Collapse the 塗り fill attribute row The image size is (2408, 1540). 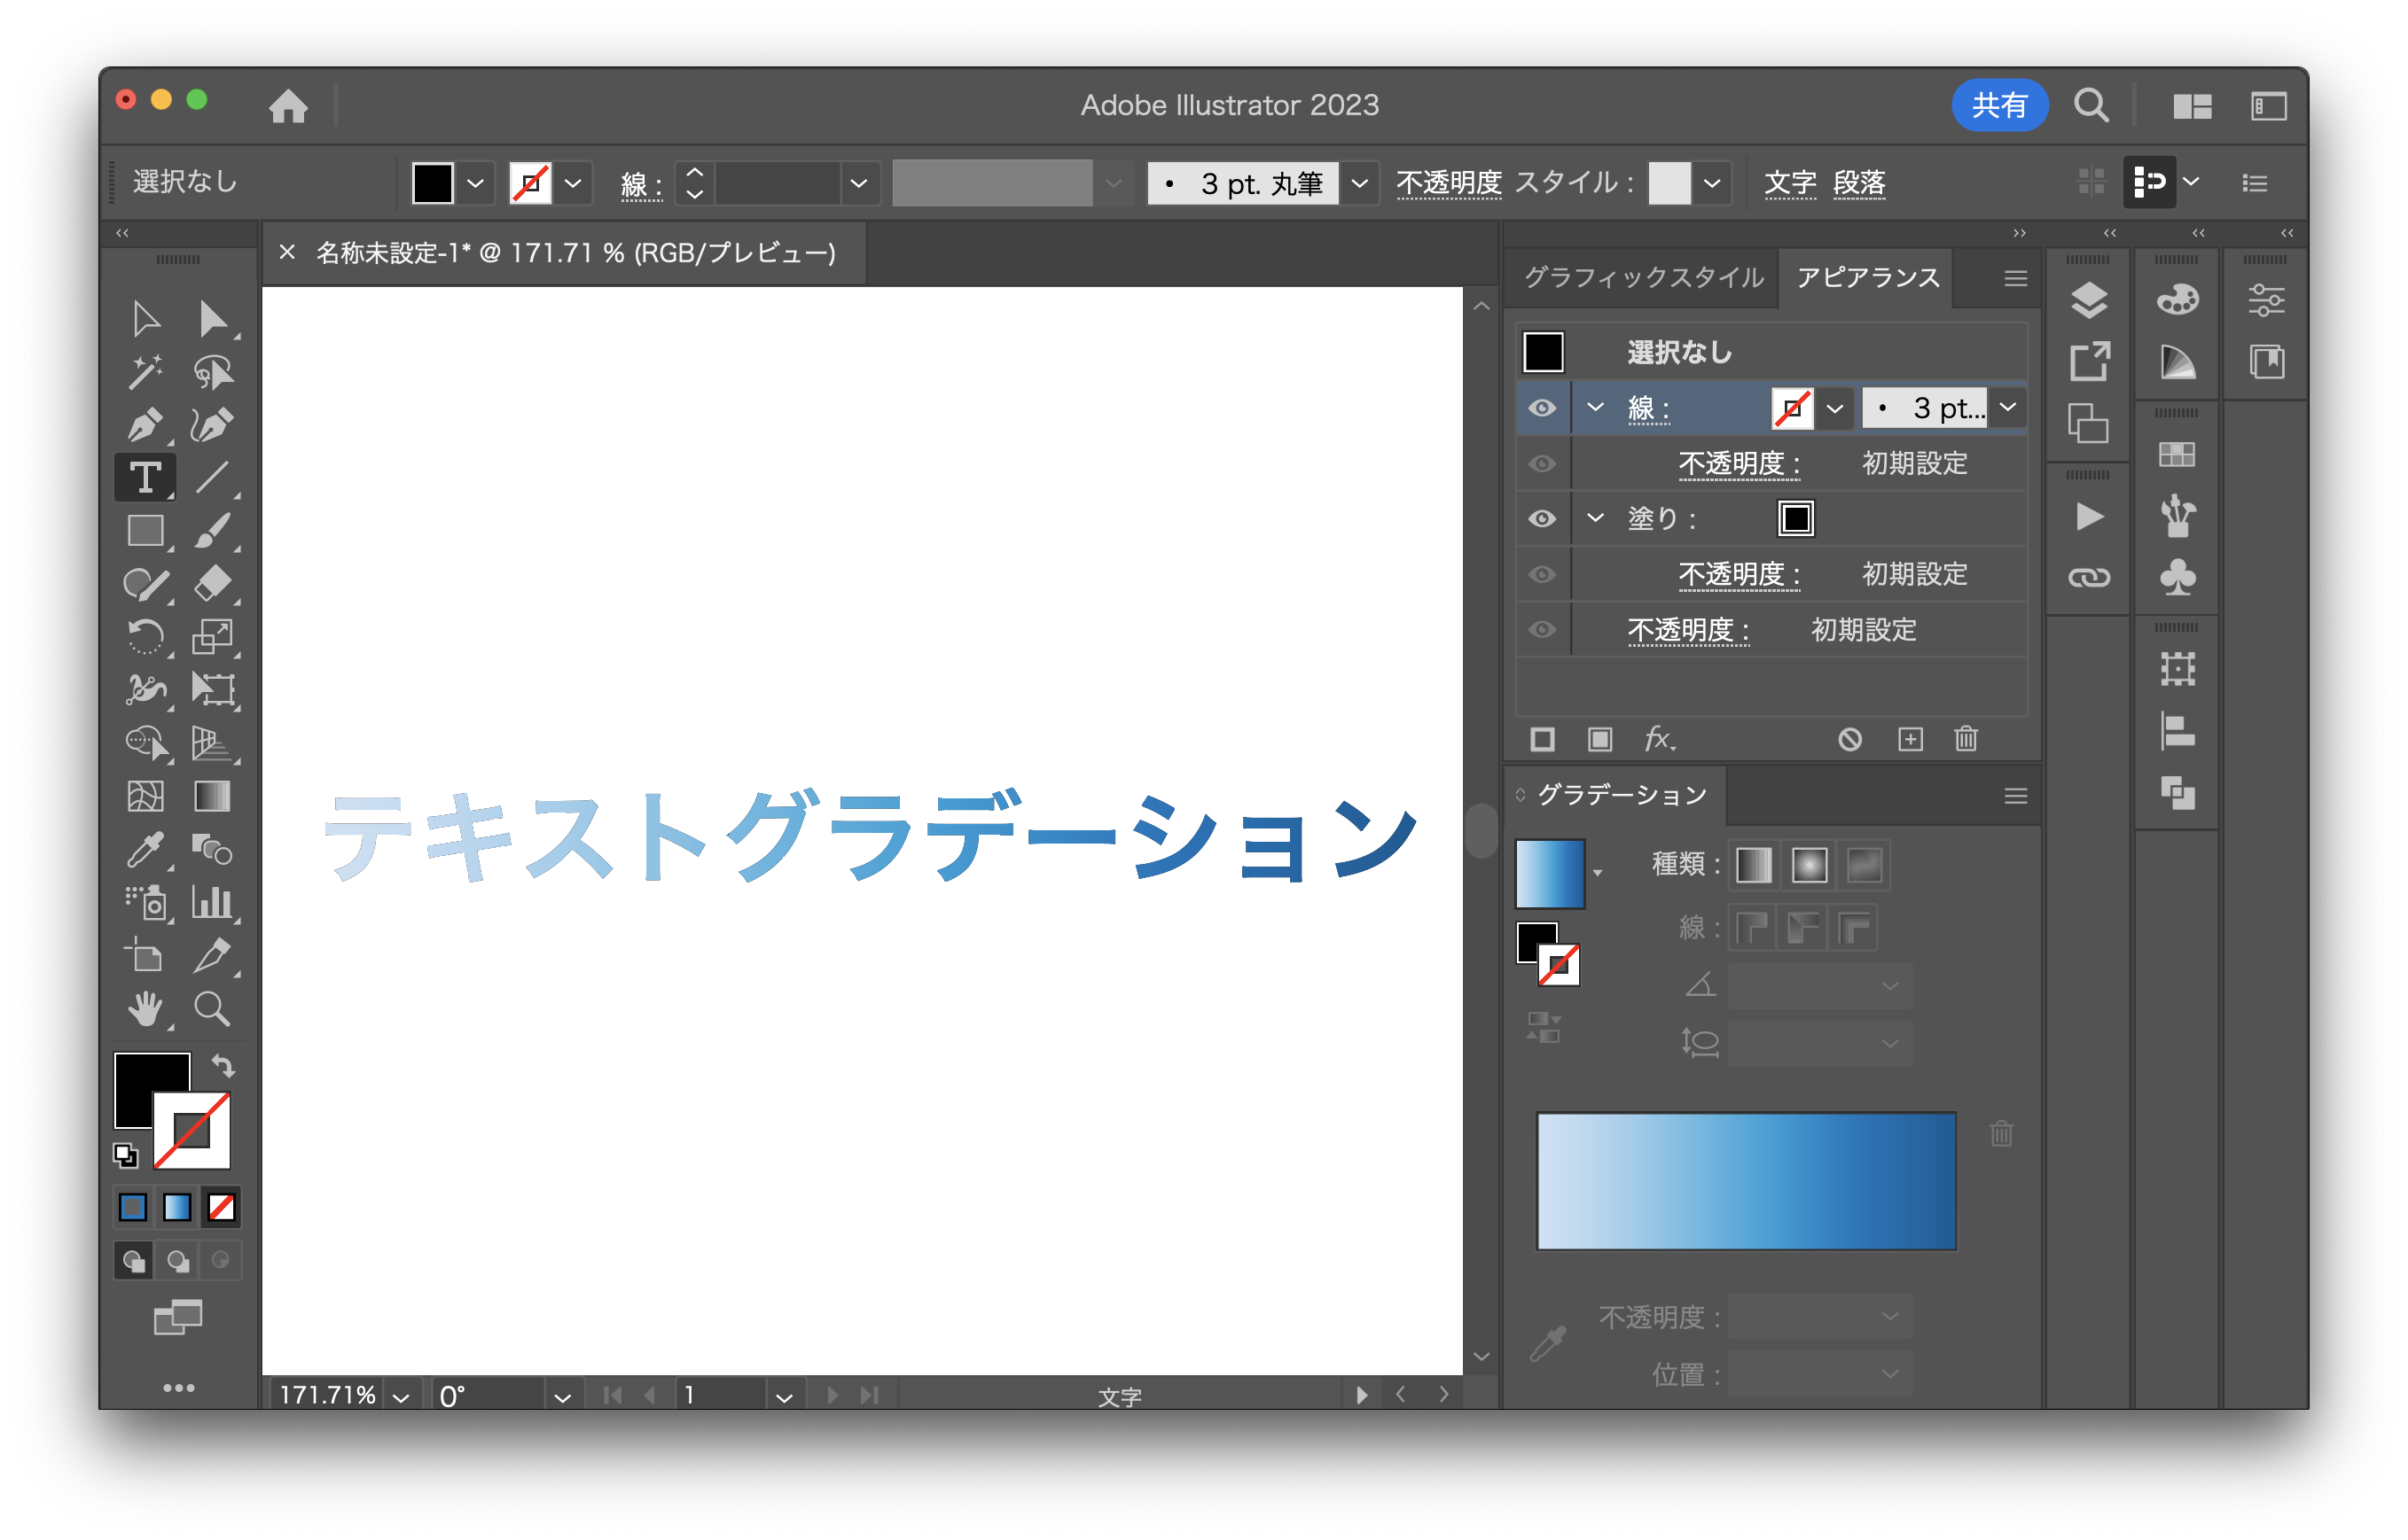(1596, 518)
